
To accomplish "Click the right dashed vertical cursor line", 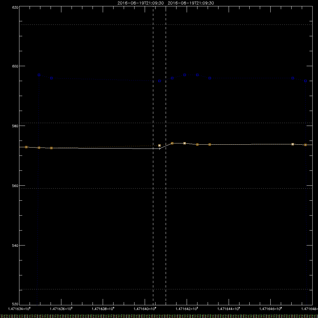I will [166, 156].
